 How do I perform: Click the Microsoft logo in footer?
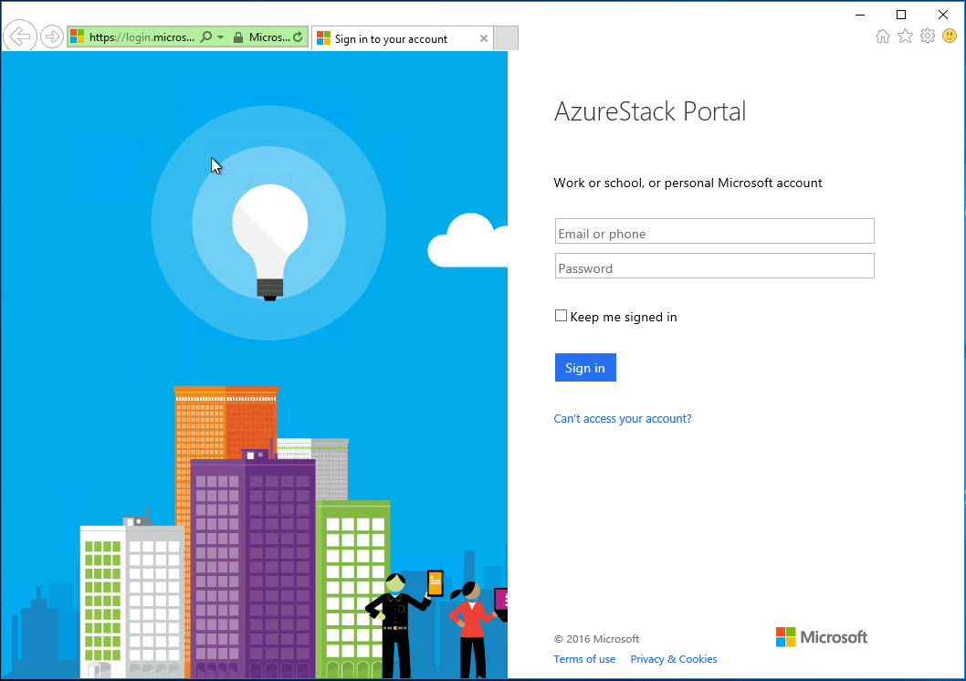point(822,637)
